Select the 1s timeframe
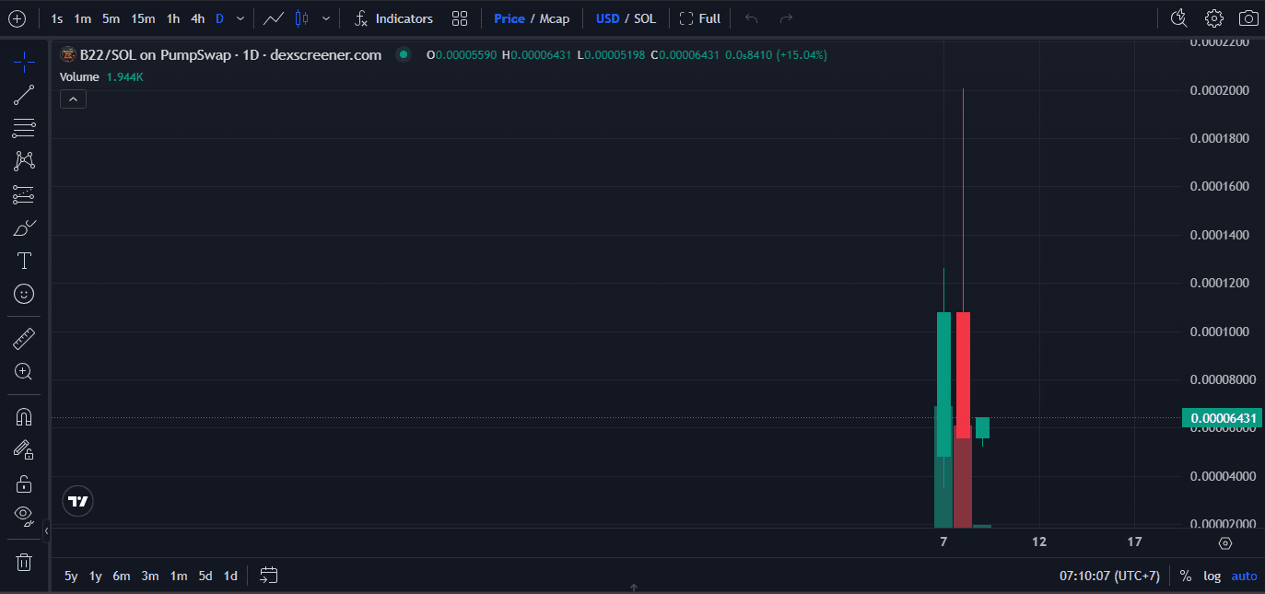The image size is (1265, 594). [57, 18]
